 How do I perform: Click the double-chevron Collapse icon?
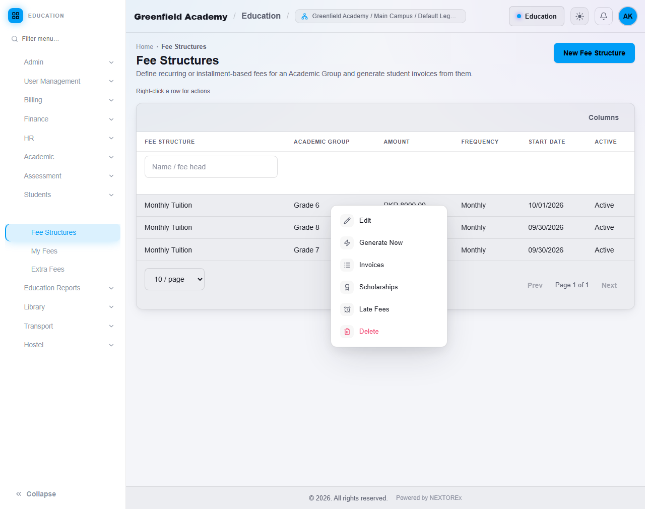coord(19,494)
